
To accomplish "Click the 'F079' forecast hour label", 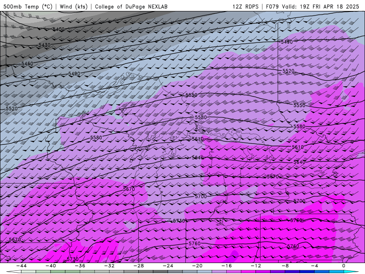I will (x=273, y=6).
